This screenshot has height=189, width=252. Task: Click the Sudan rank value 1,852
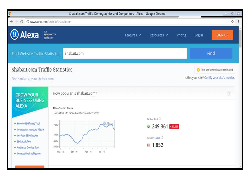[157, 145]
